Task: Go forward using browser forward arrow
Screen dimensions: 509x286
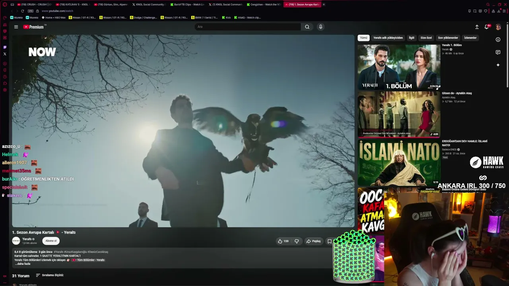Action: click(17, 11)
